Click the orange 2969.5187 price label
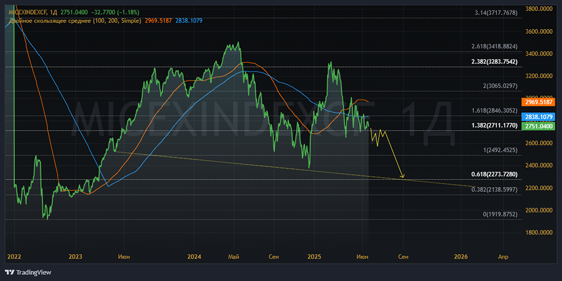This screenshot has width=562, height=281. pos(540,102)
